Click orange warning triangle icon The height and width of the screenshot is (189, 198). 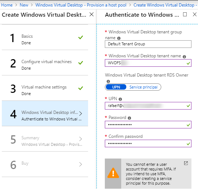click(113, 173)
